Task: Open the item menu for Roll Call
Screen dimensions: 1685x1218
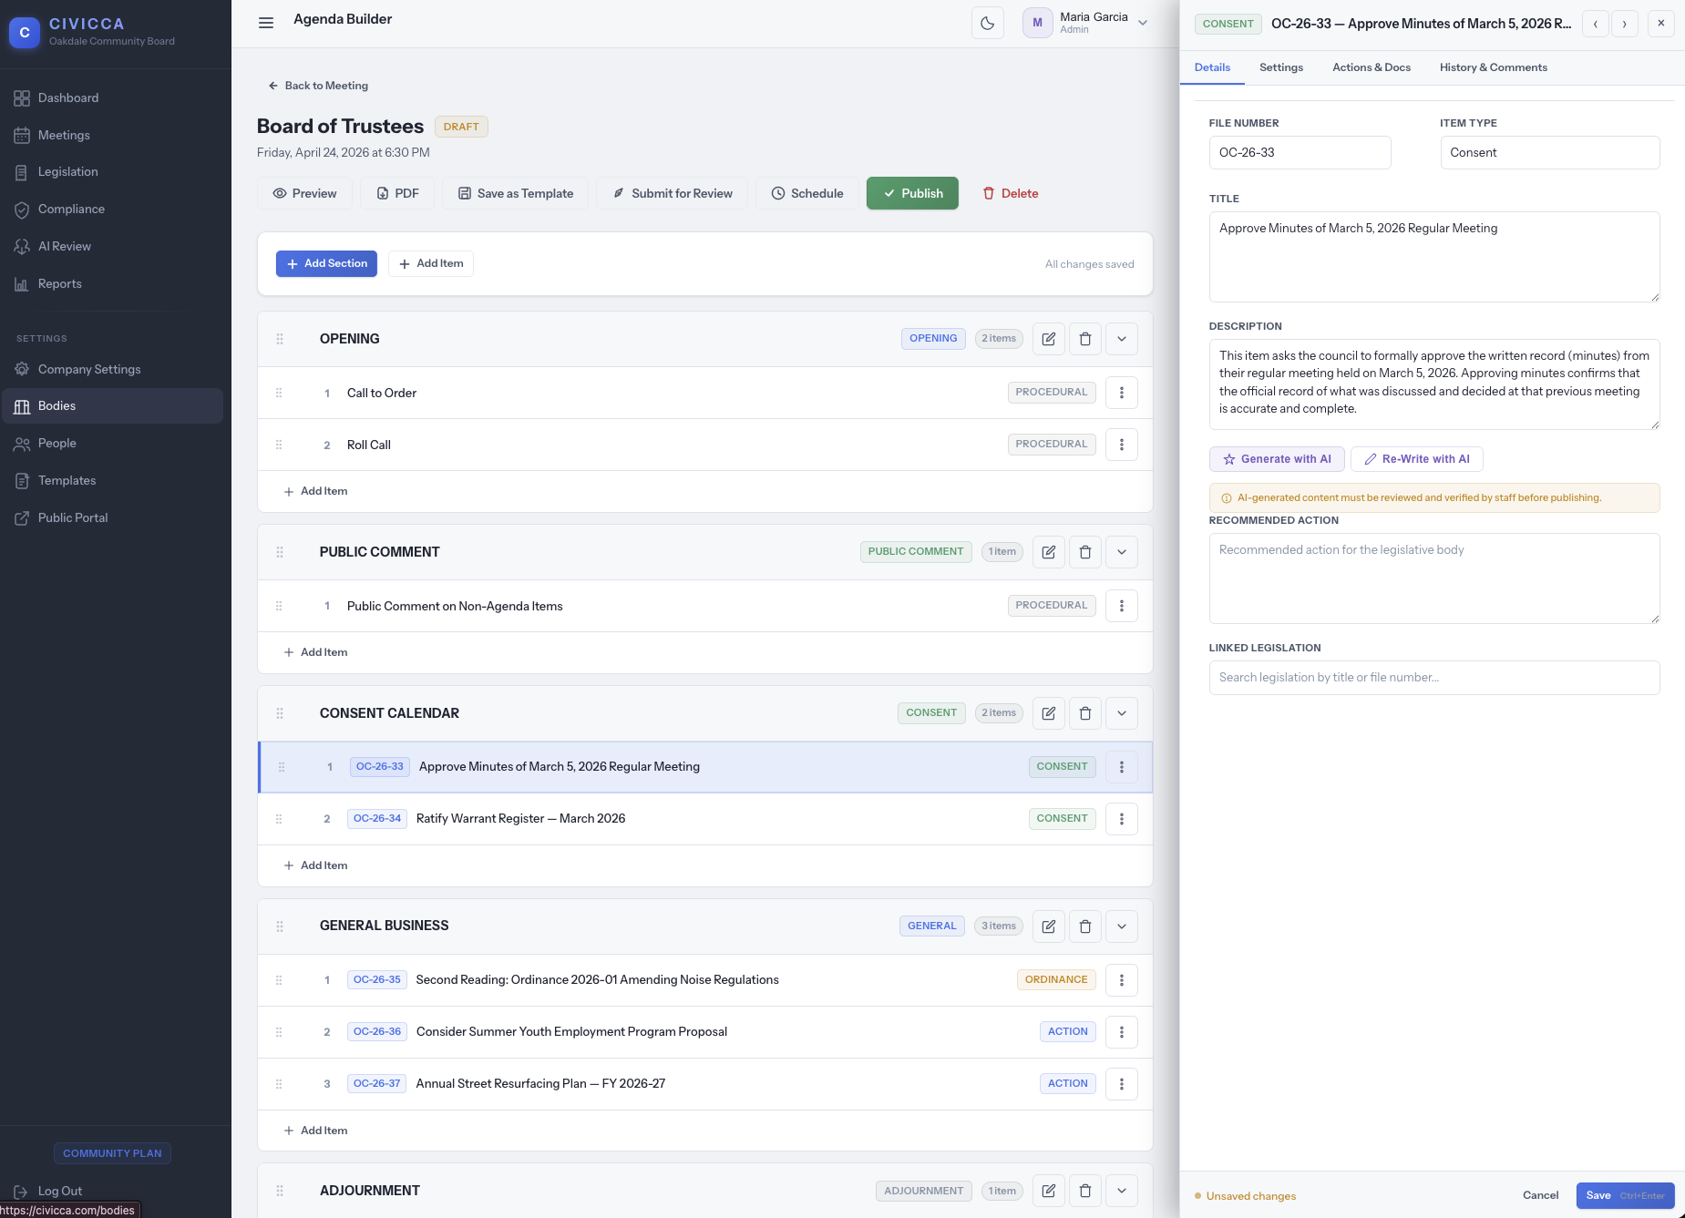Action: 1121,445
